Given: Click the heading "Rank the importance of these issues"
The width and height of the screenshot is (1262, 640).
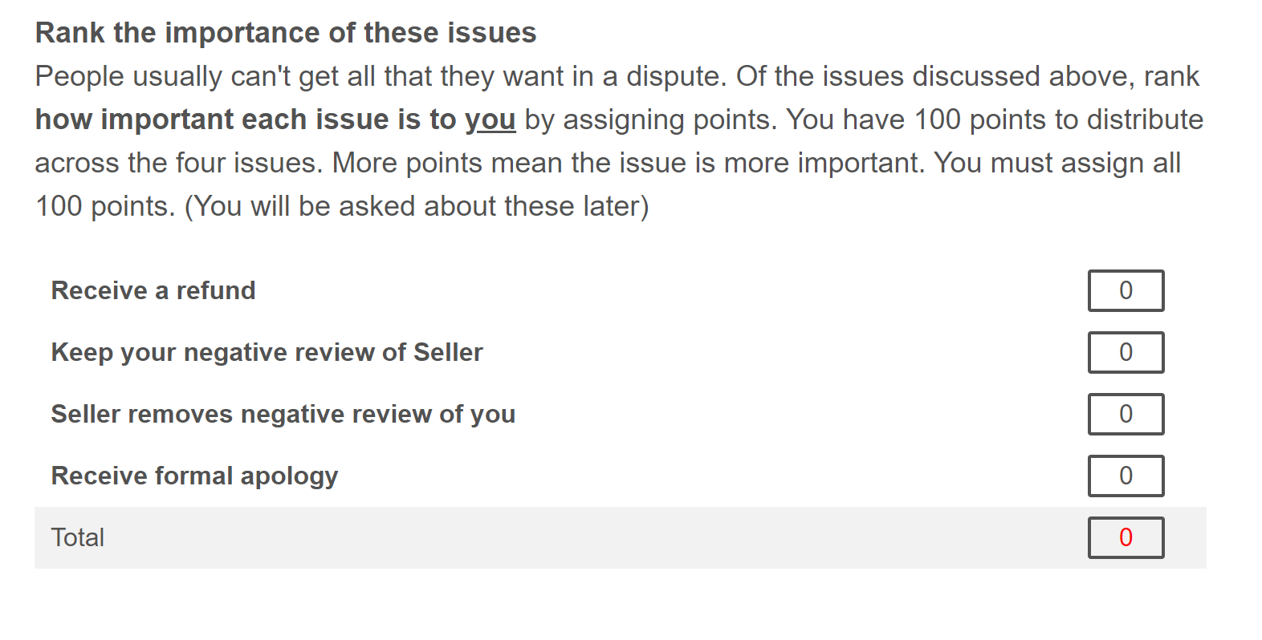Looking at the screenshot, I should (x=286, y=33).
